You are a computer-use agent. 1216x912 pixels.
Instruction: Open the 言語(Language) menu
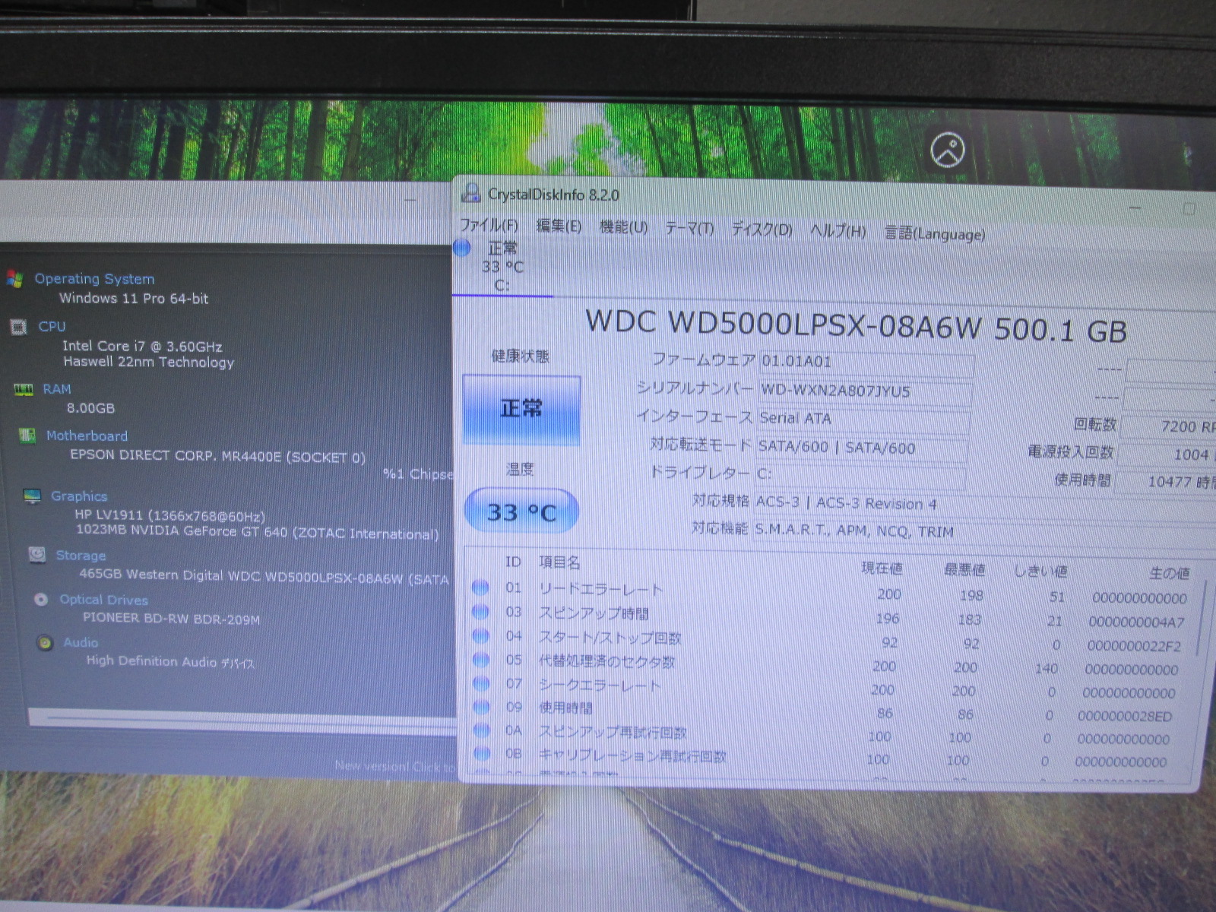[934, 233]
